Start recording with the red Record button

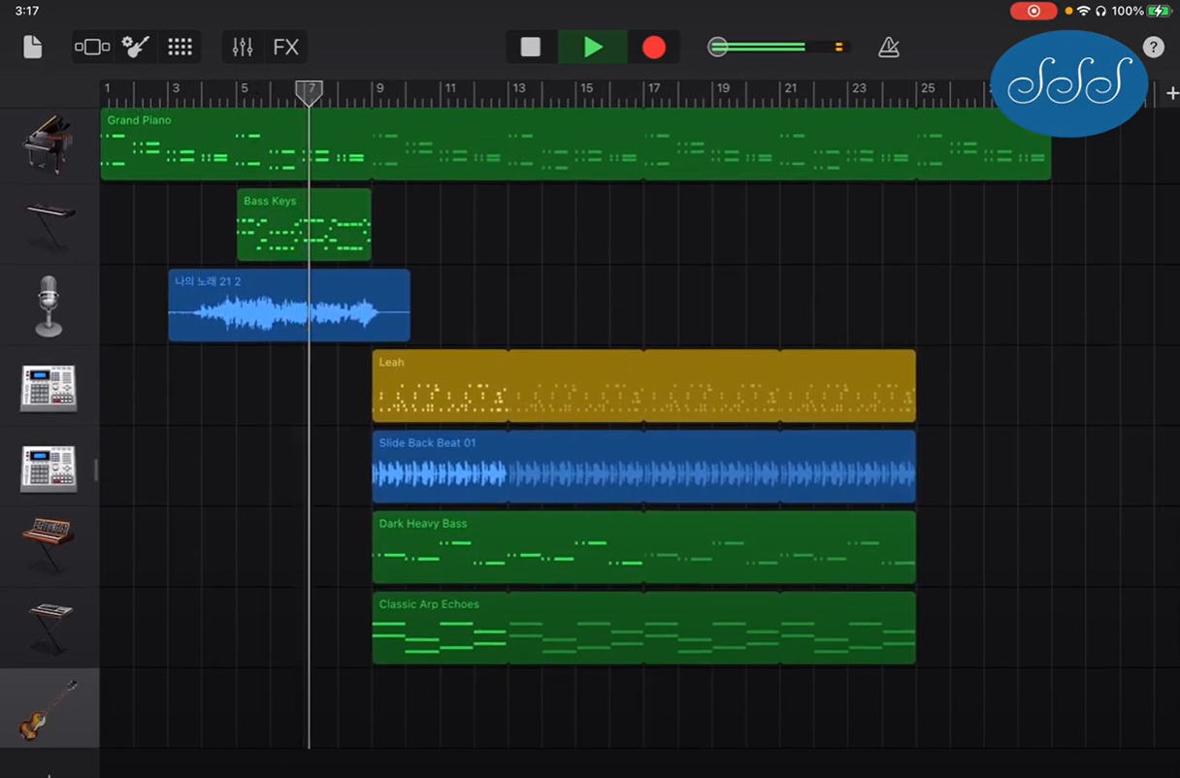pyautogui.click(x=654, y=47)
